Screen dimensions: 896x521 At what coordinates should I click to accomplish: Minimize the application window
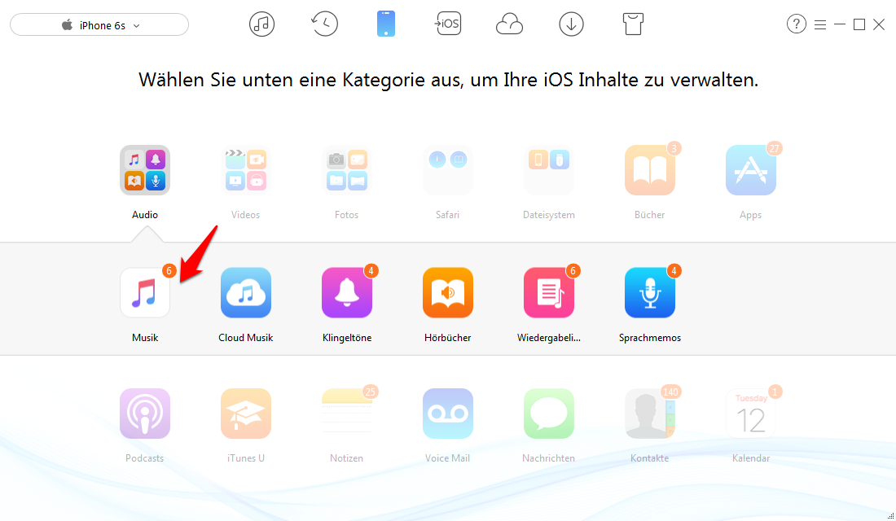(x=840, y=24)
